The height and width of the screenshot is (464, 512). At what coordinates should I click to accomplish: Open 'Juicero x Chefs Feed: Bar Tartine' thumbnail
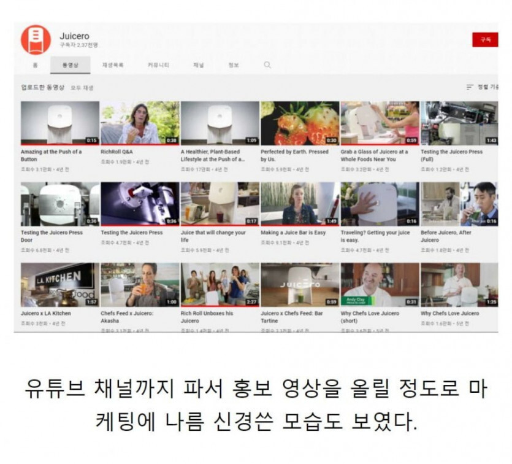[300, 285]
